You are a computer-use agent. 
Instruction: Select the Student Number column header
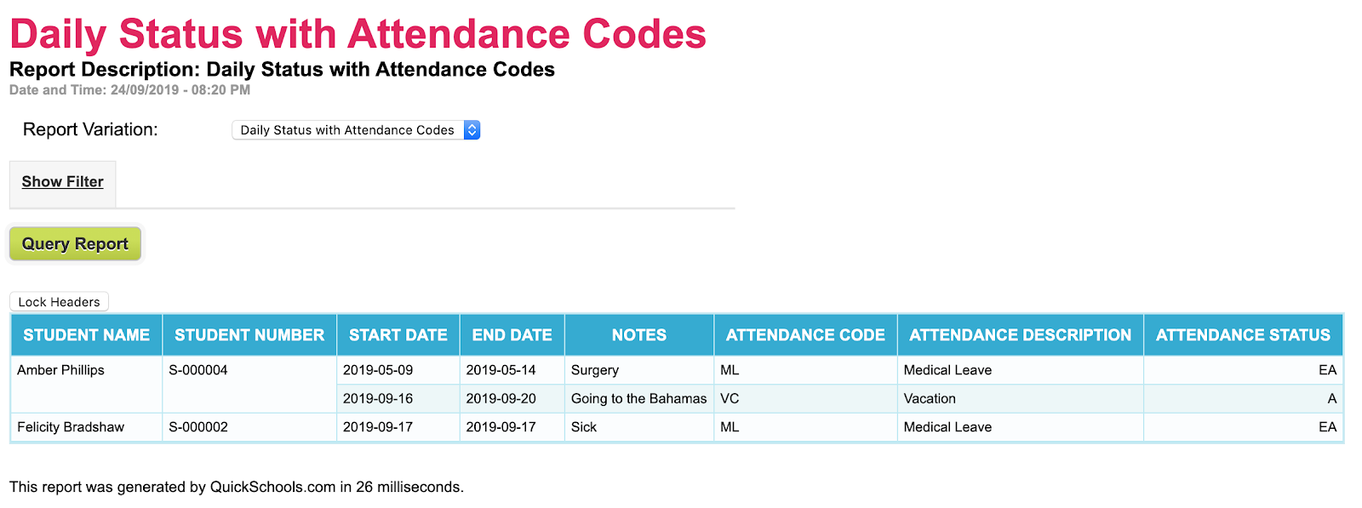[x=249, y=335]
